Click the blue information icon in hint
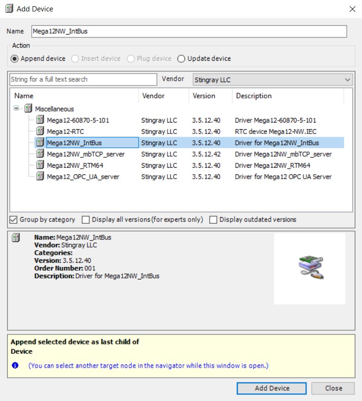Image resolution: width=362 pixels, height=401 pixels. coord(15,366)
